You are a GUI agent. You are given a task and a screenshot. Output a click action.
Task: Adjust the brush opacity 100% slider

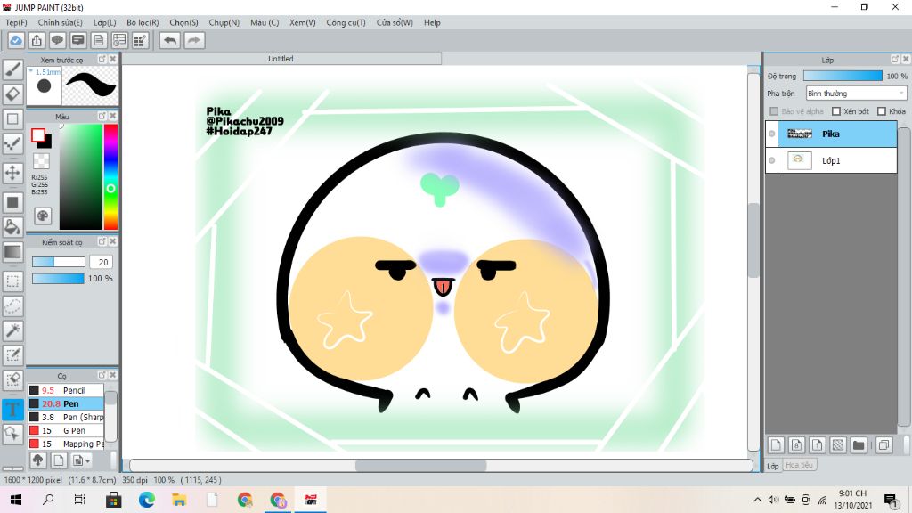(x=58, y=279)
